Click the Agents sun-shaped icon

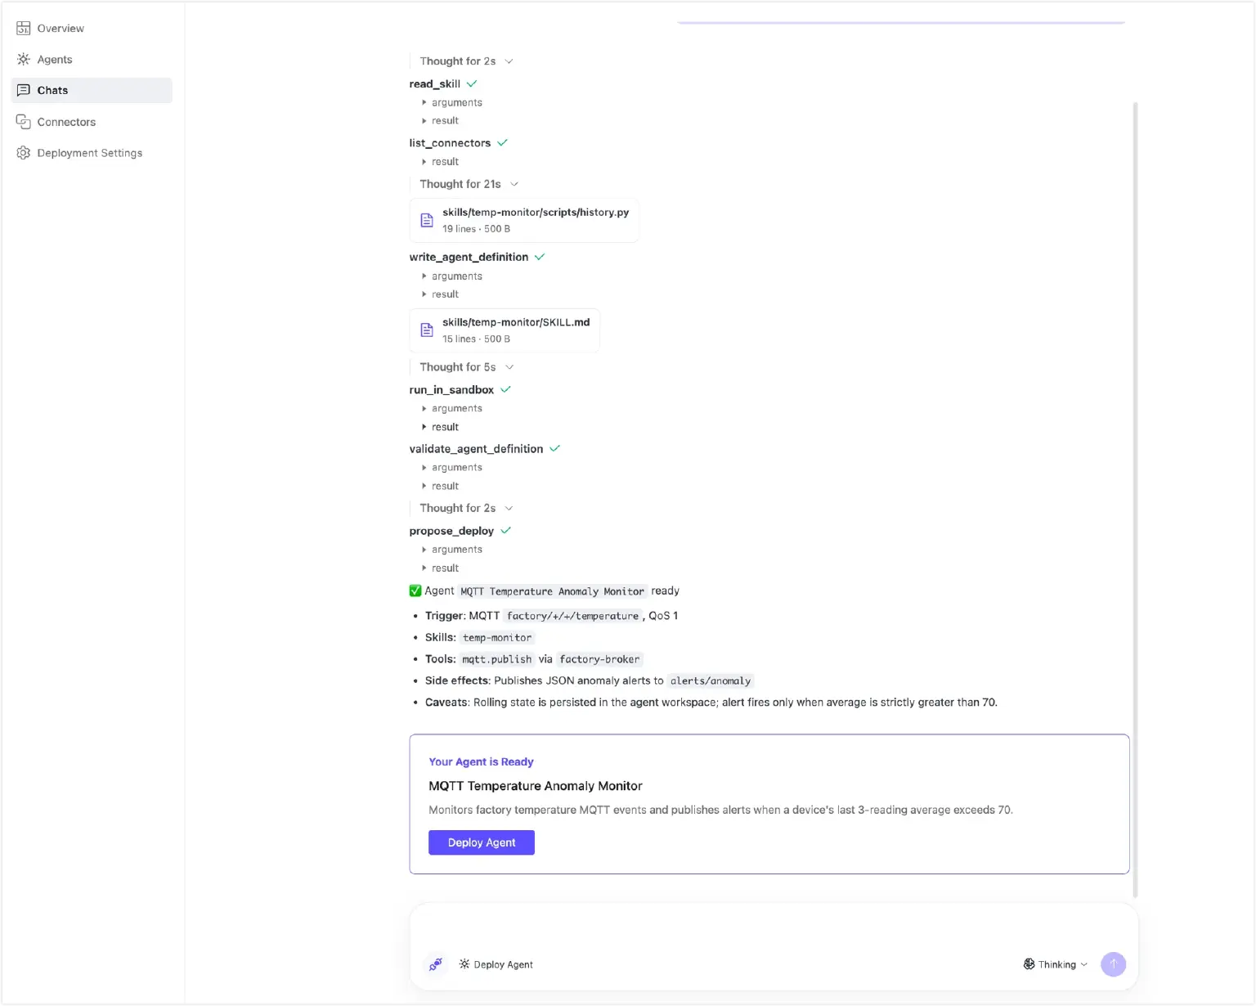pyautogui.click(x=24, y=59)
